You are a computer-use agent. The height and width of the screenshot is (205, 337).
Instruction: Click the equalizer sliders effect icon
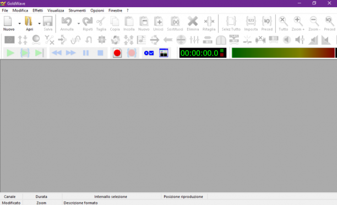[x=194, y=40]
